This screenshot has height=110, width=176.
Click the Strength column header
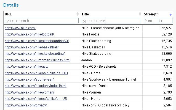tap(151, 14)
